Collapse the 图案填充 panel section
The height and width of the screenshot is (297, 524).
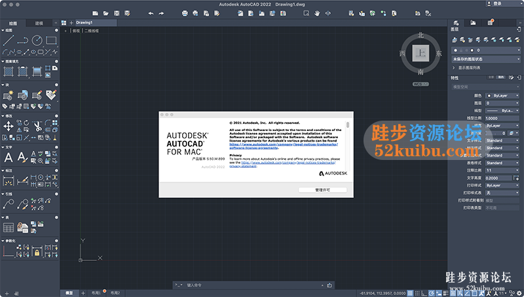point(3,62)
